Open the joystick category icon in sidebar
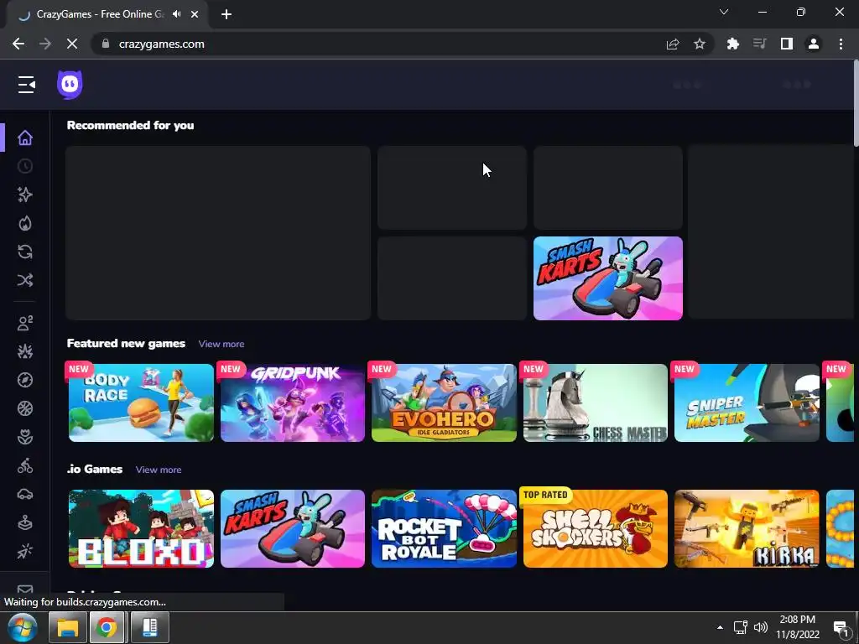This screenshot has width=859, height=644. [25, 523]
